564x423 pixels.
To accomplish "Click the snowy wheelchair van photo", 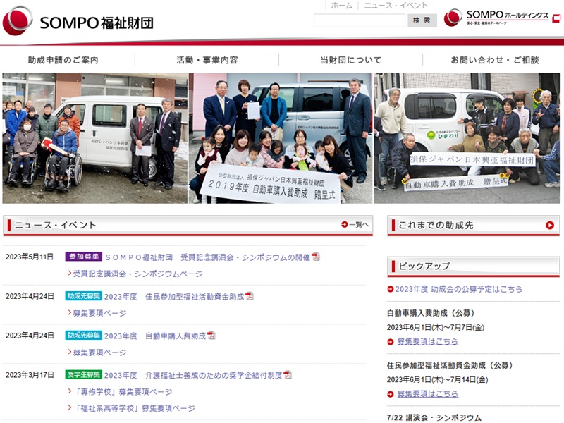I will pos(95,138).
